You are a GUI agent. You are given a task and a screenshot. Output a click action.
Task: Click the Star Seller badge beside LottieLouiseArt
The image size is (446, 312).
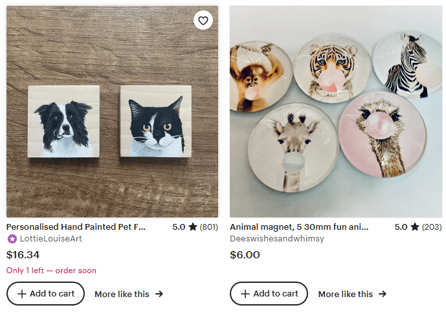point(12,239)
